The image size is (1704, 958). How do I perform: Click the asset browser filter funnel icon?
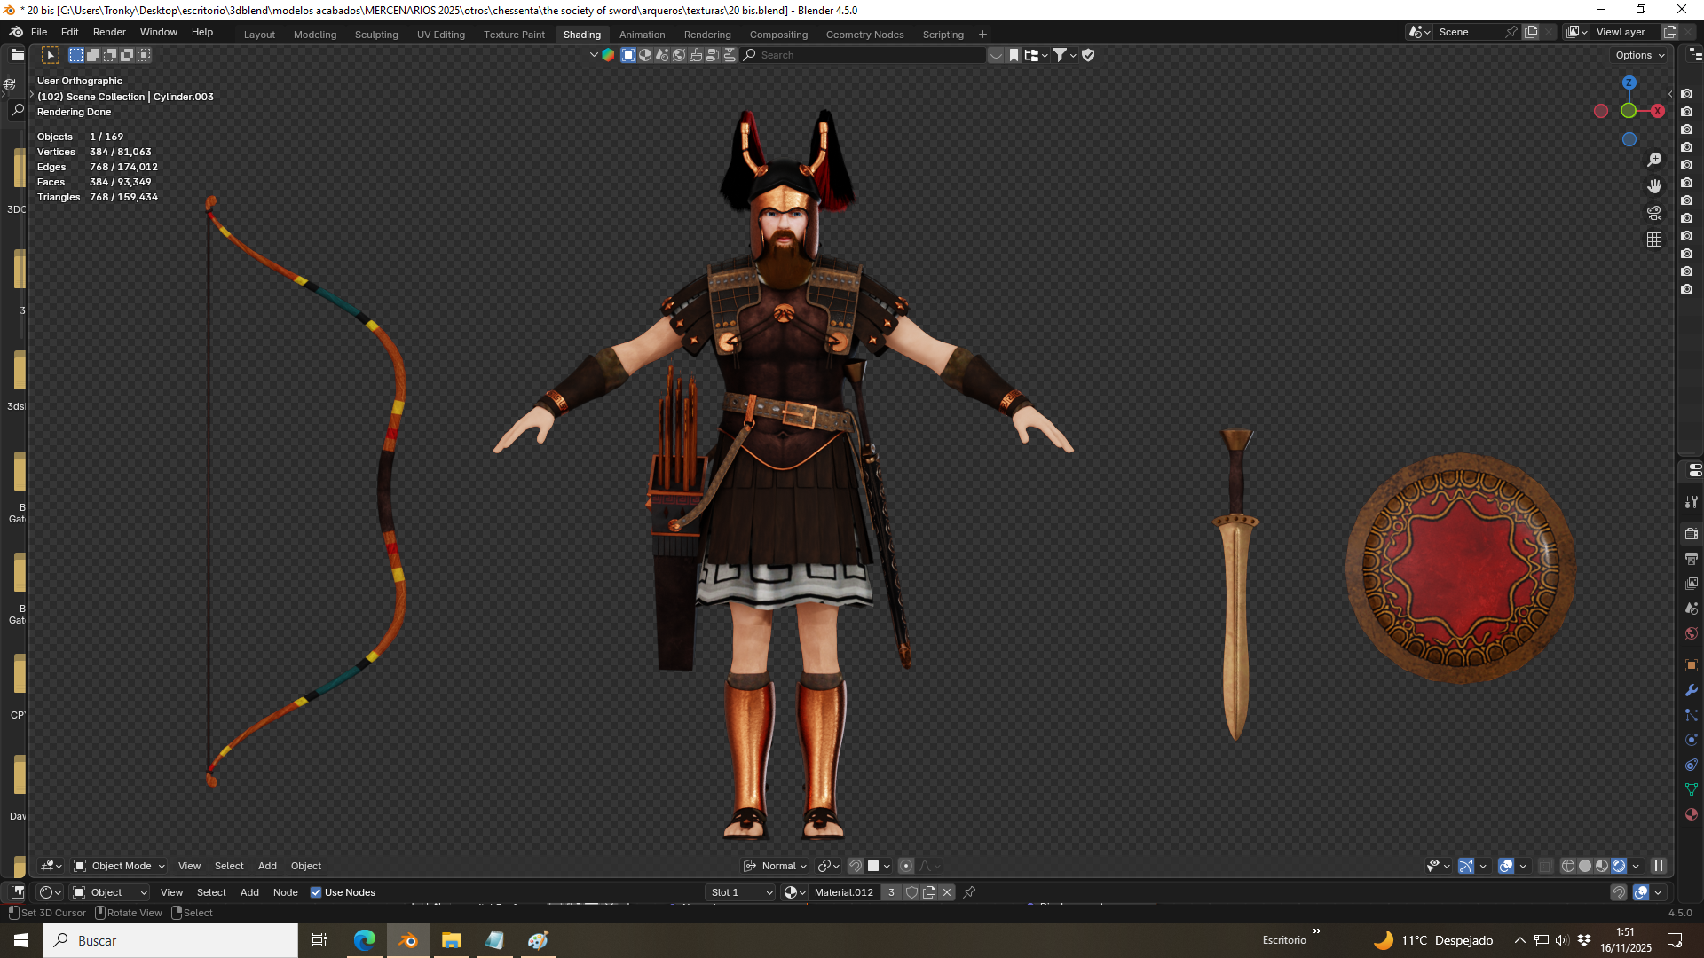(1060, 55)
